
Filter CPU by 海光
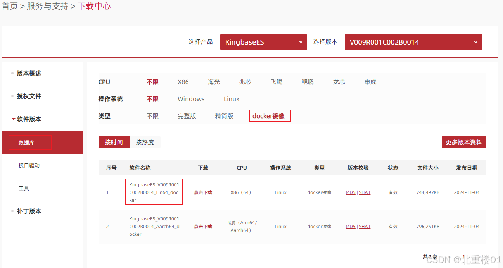coord(214,82)
